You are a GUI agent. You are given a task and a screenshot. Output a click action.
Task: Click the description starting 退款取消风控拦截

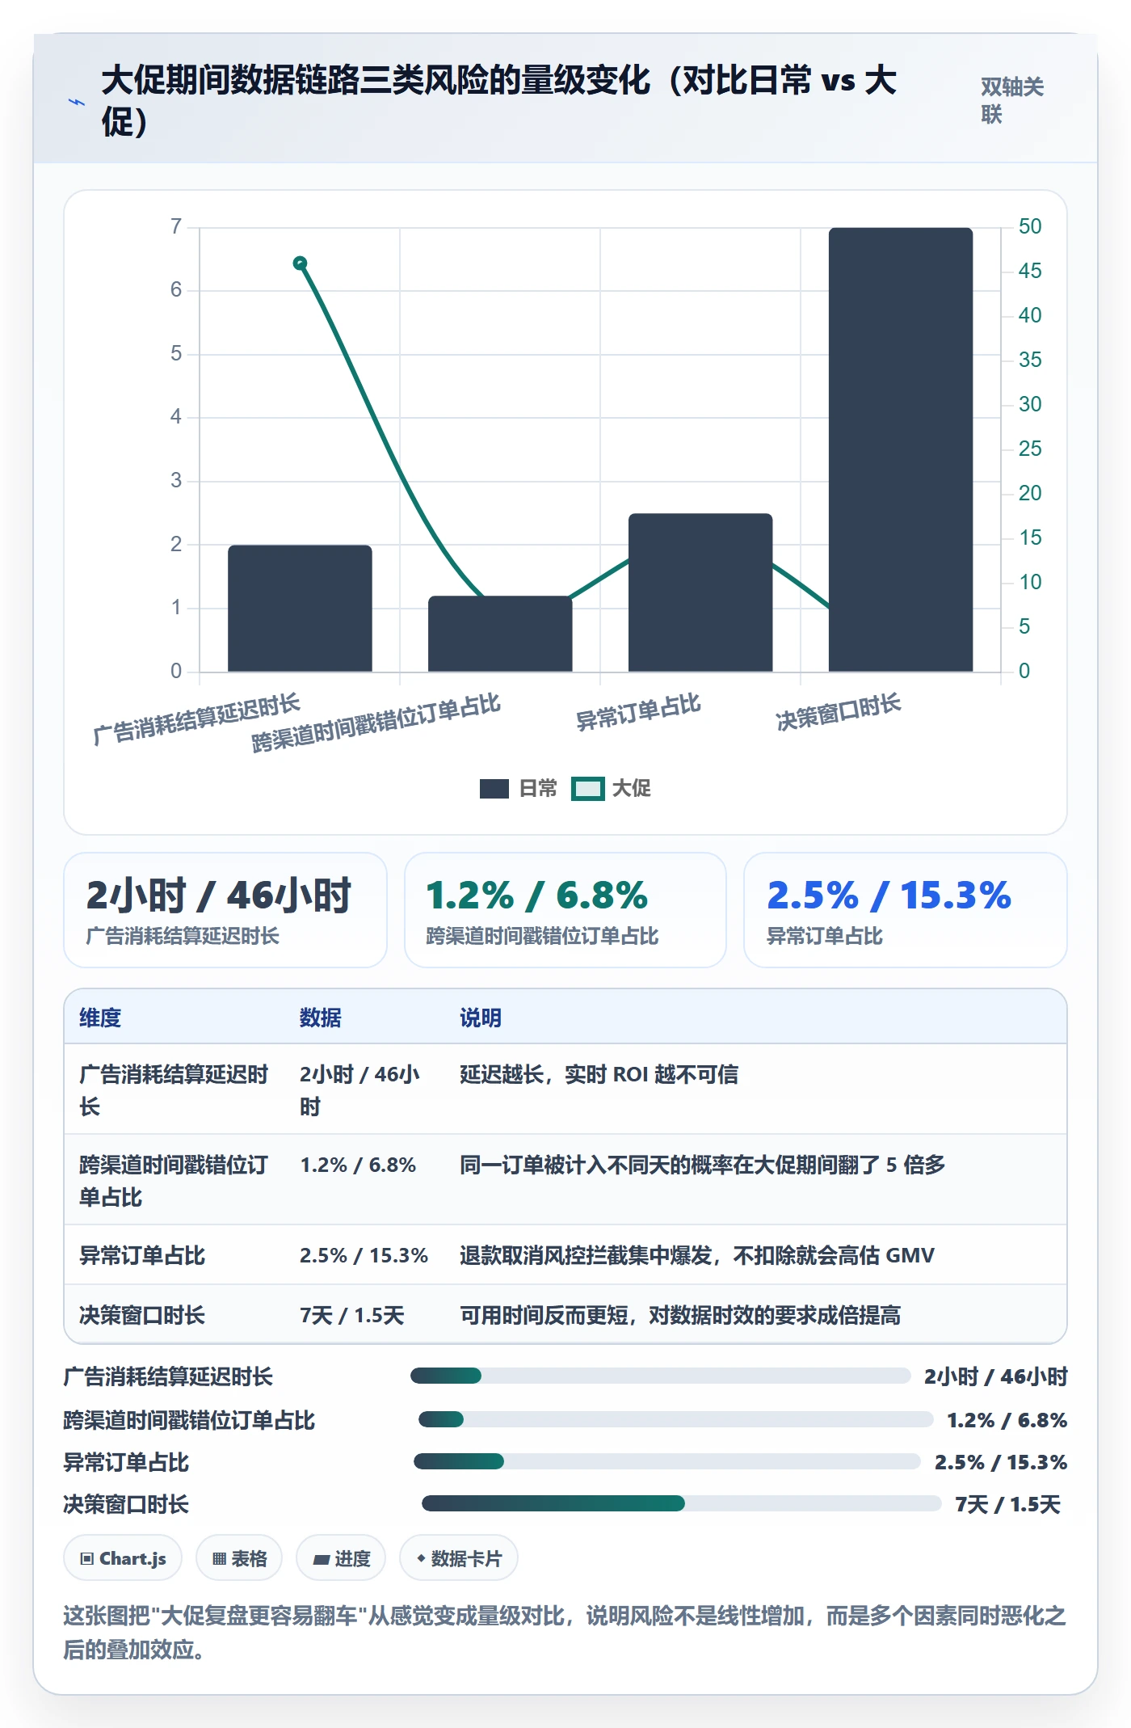click(x=697, y=1255)
